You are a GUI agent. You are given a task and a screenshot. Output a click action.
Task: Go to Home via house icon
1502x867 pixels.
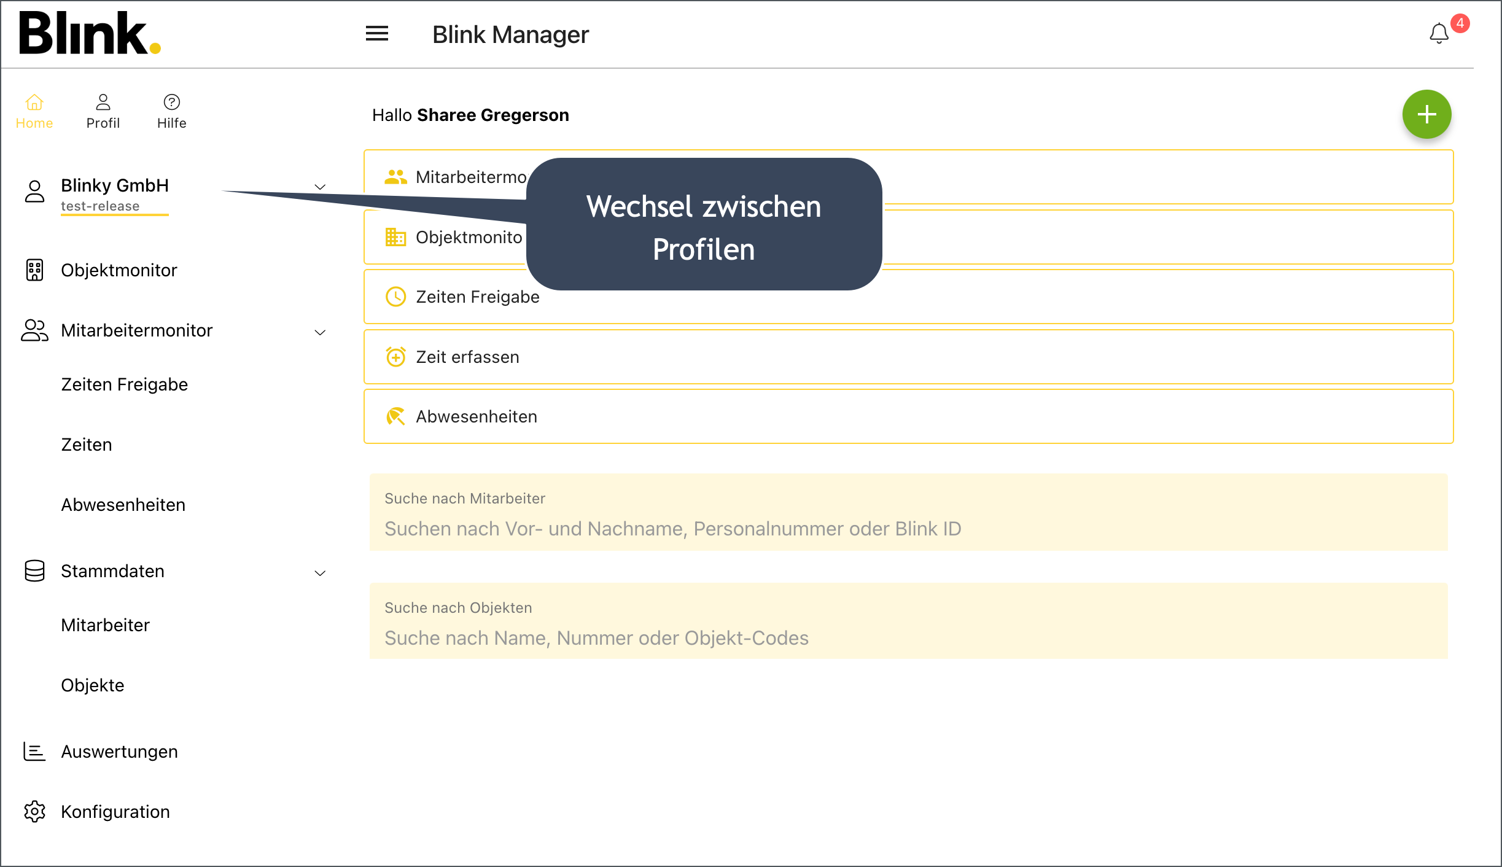pyautogui.click(x=34, y=103)
